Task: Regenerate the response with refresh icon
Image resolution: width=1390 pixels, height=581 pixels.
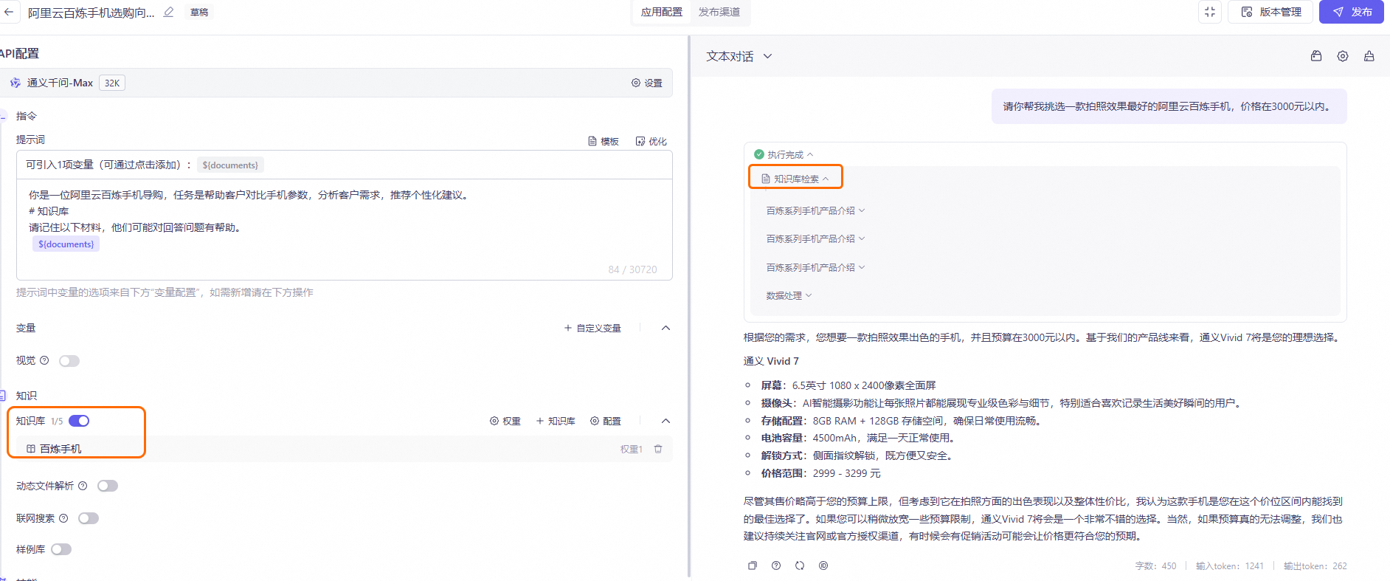Action: point(800,565)
